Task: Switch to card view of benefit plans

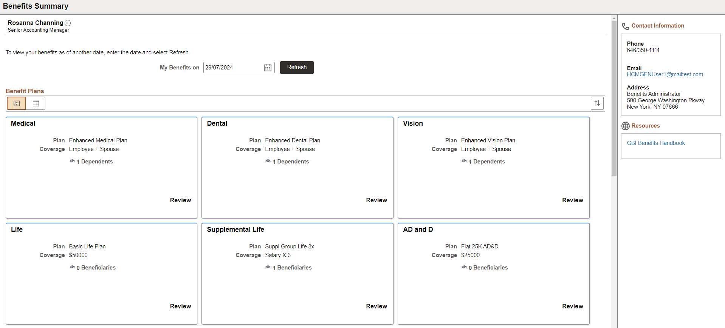Action: 17,103
